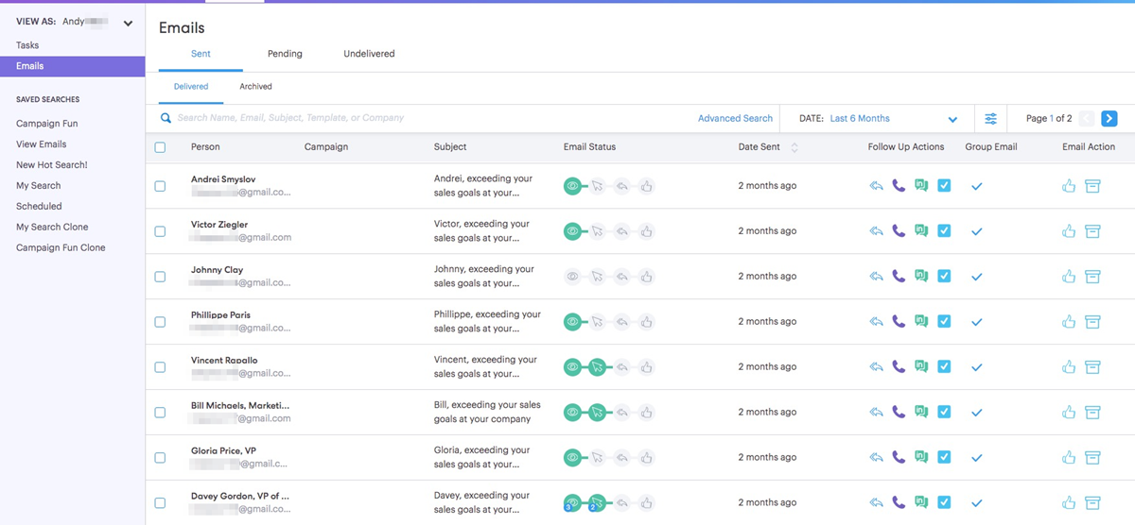This screenshot has width=1135, height=525.
Task: Archive the email to Andrei Smyslov
Action: (1092, 186)
